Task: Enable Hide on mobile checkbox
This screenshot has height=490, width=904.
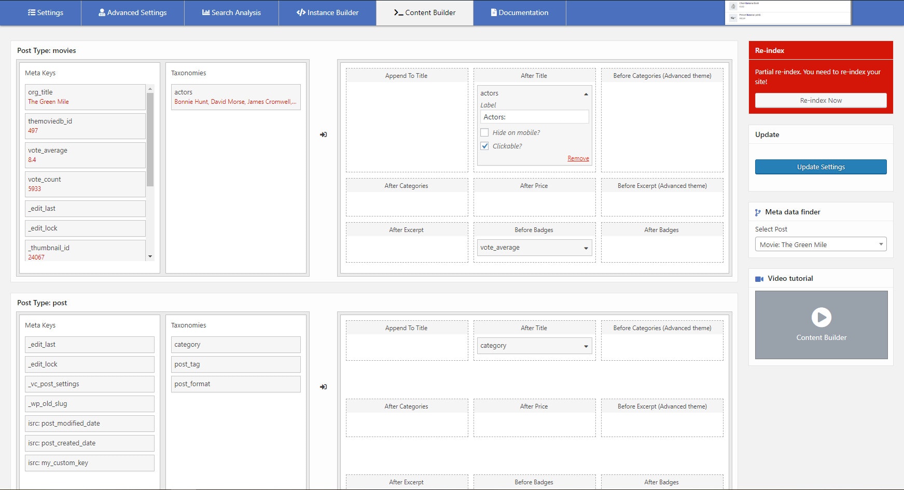Action: tap(484, 132)
